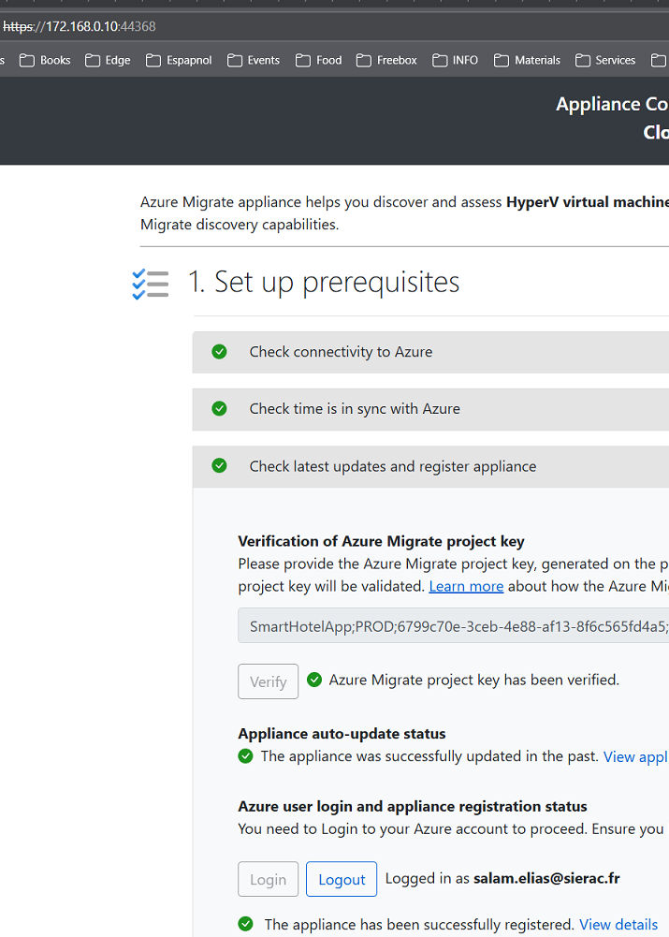Select the Verification of Azure Migrate project key heading
669x937 pixels.
coord(381,541)
